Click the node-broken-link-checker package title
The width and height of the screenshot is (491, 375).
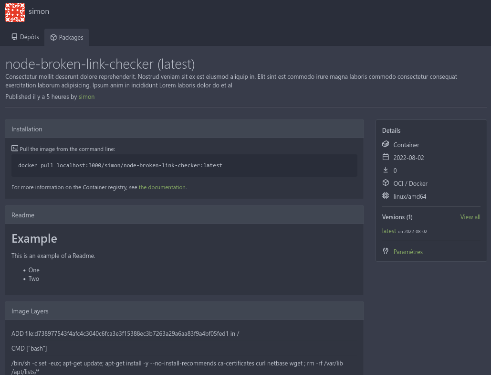[x=100, y=64]
